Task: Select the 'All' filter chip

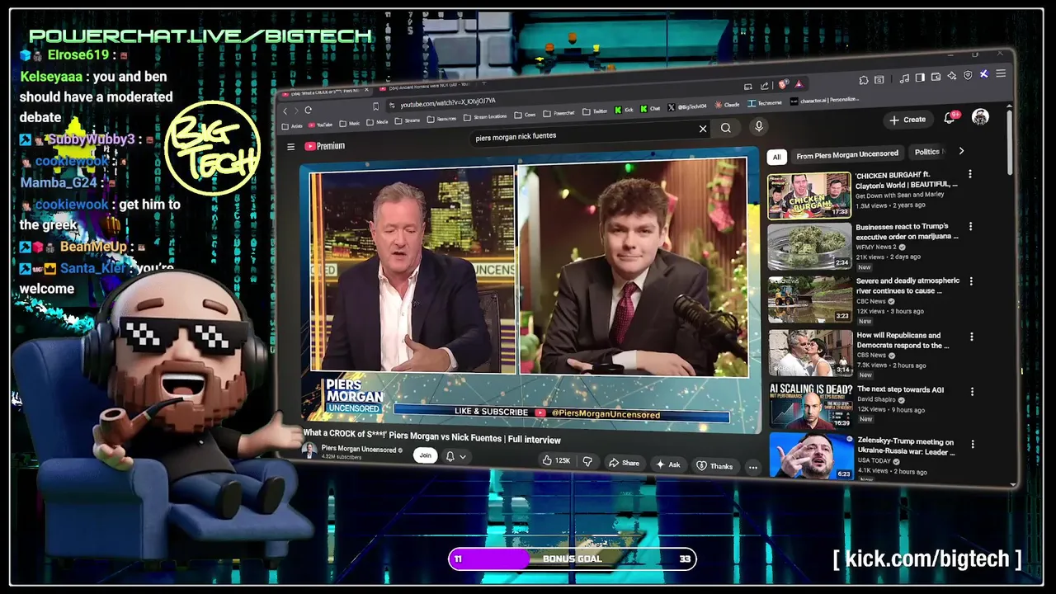Action: 776,157
